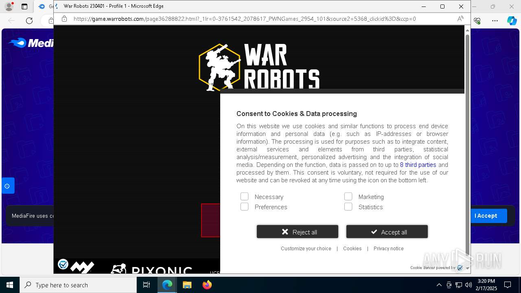Screen dimensions: 521x293
Task: Launch Firefox from the taskbar
Action: [207, 285]
